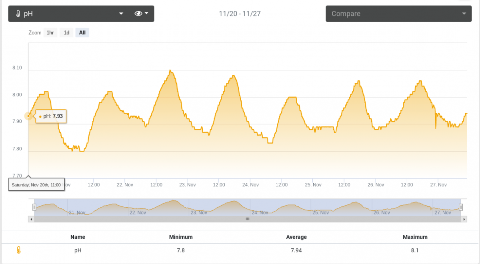Click the Average value 7.94
Image resolution: width=480 pixels, height=264 pixels.
point(296,250)
